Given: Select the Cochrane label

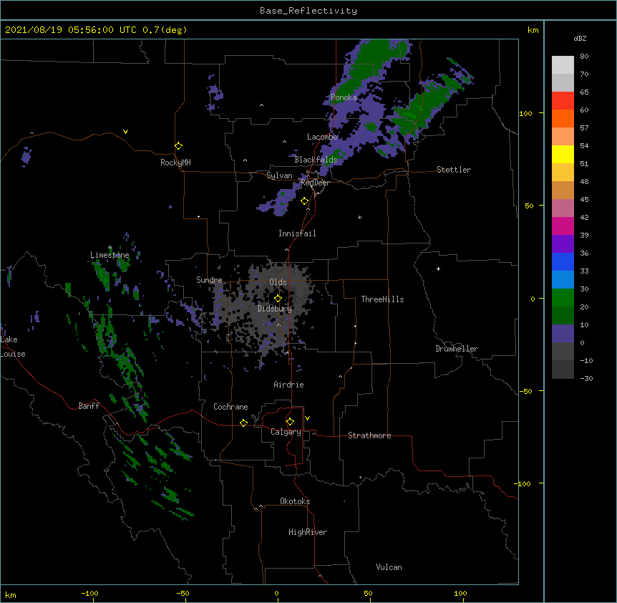Looking at the screenshot, I should coord(230,407).
